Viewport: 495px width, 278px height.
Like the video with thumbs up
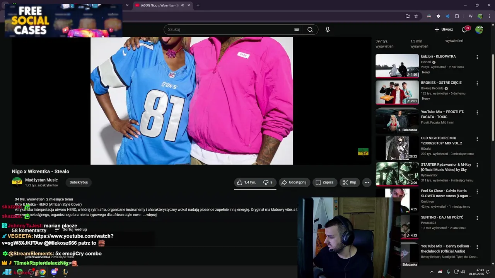tap(246, 182)
